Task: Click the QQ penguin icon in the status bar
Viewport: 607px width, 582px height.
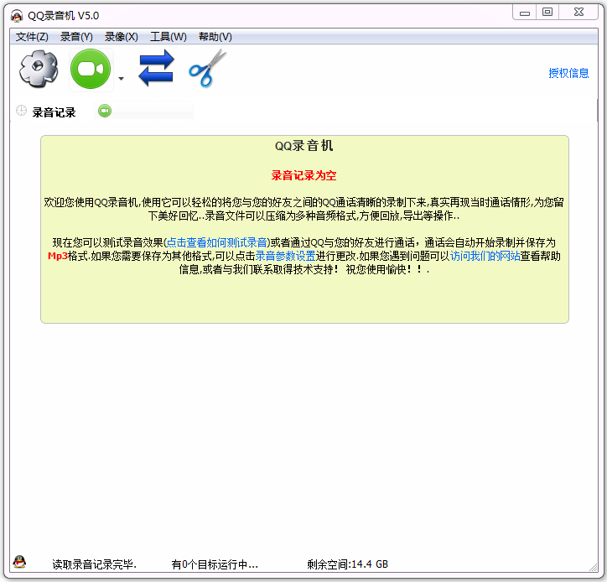Action: click(19, 562)
